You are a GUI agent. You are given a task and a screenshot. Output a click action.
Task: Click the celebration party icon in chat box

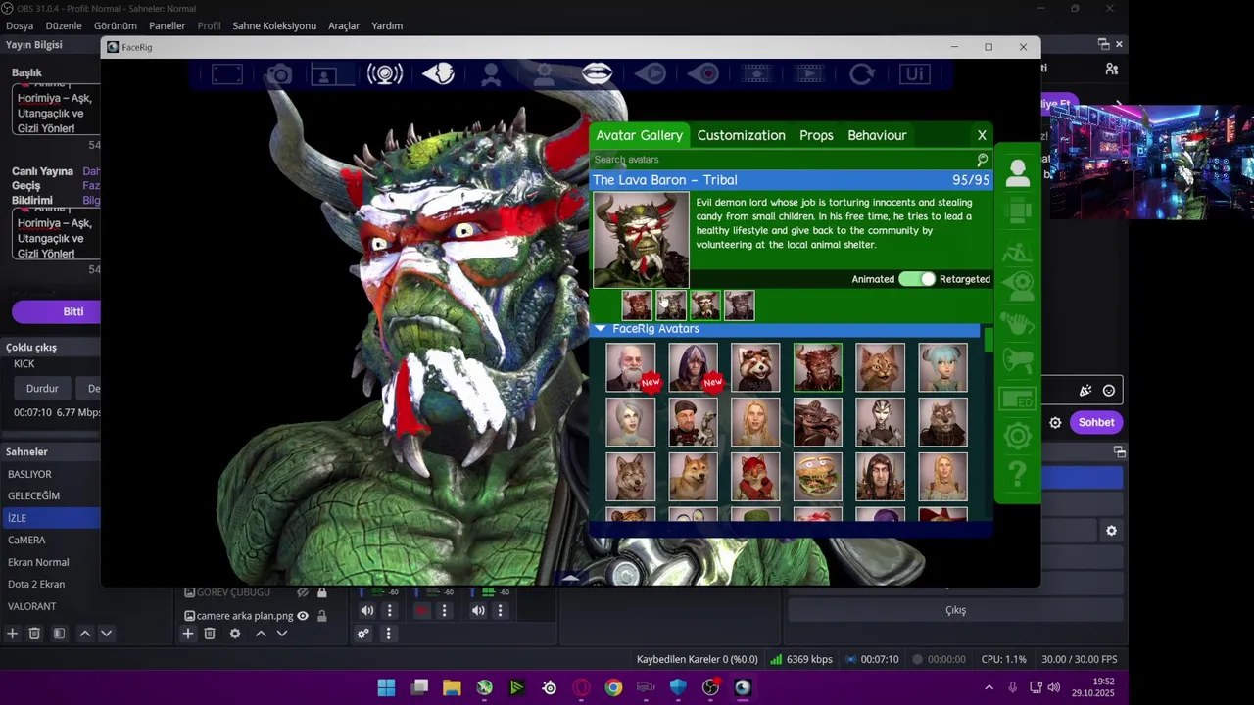1085,391
